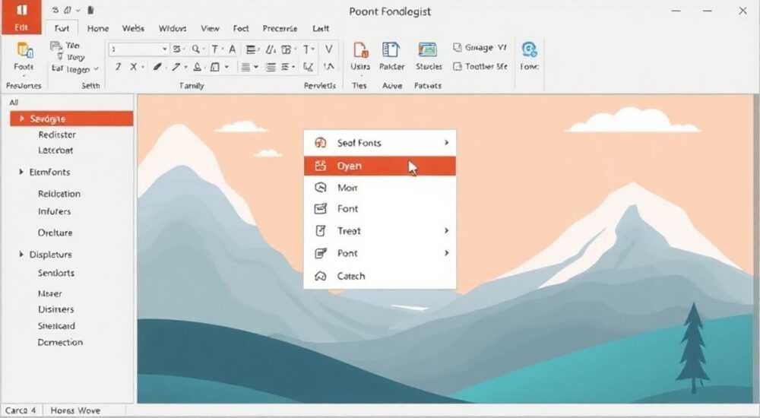The height and width of the screenshot is (418, 760).
Task: Open Seaf Fonts in the context menu
Action: 379,143
